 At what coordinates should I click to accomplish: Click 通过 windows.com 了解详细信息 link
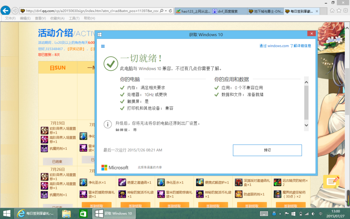285,46
